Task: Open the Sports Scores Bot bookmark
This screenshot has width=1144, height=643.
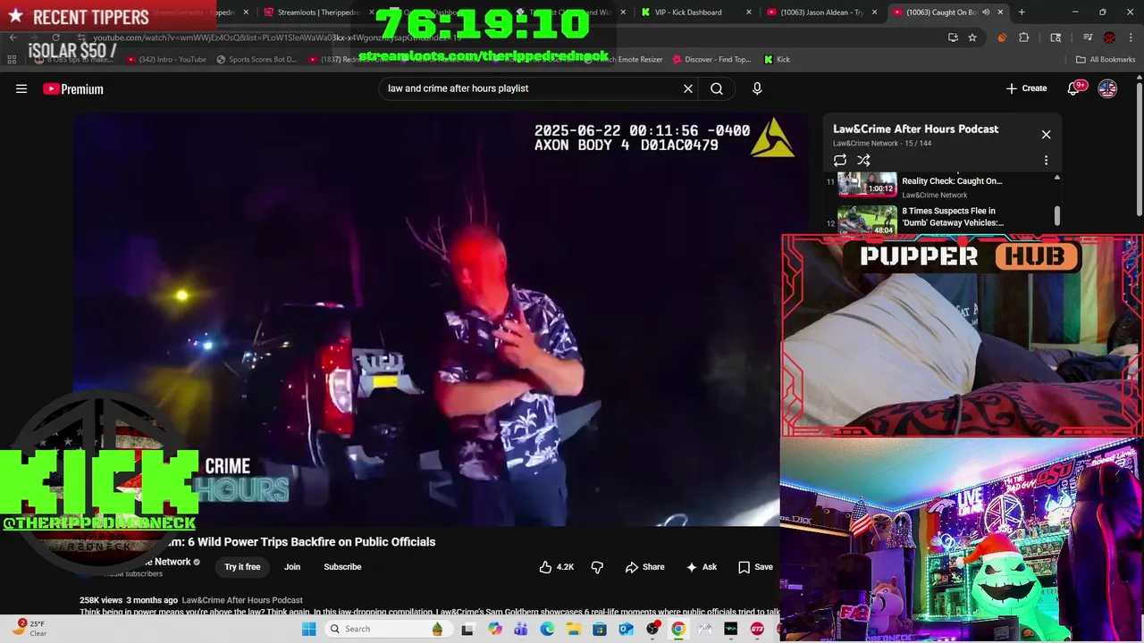Action: tap(257, 59)
